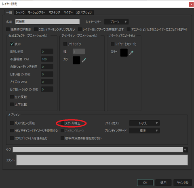This screenshot has width=194, height=188.
Task: Enable the 左右反転 checkbox
Action: coord(12,97)
